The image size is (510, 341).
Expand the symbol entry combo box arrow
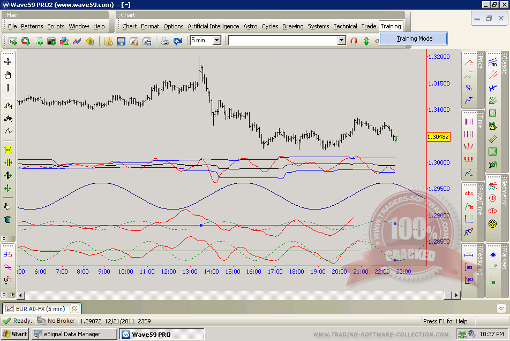click(341, 40)
